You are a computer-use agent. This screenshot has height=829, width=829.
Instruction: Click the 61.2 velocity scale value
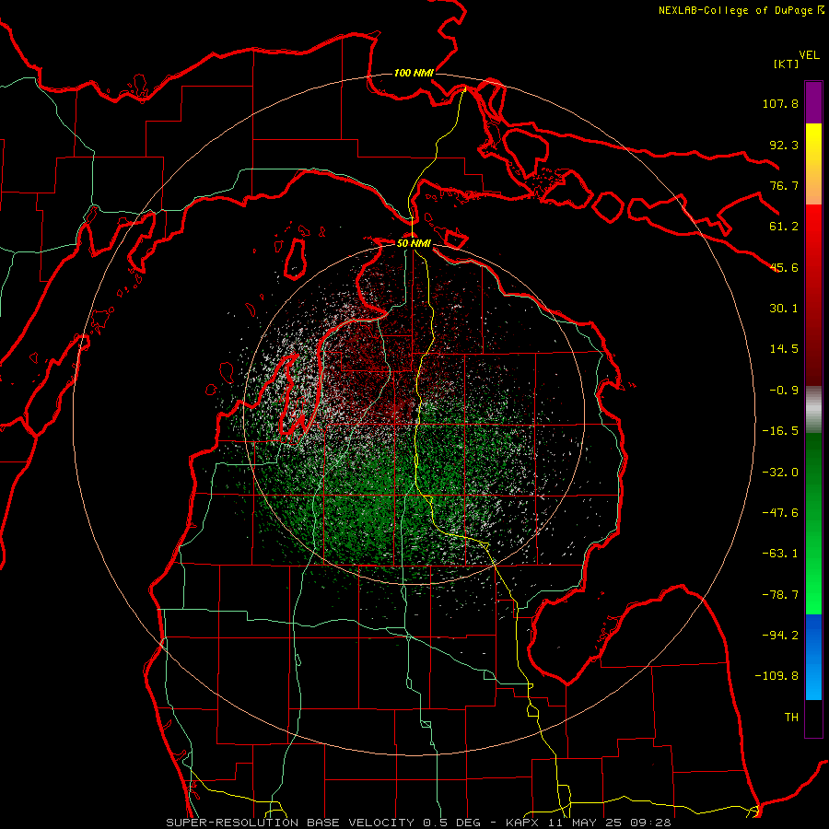[x=784, y=227]
